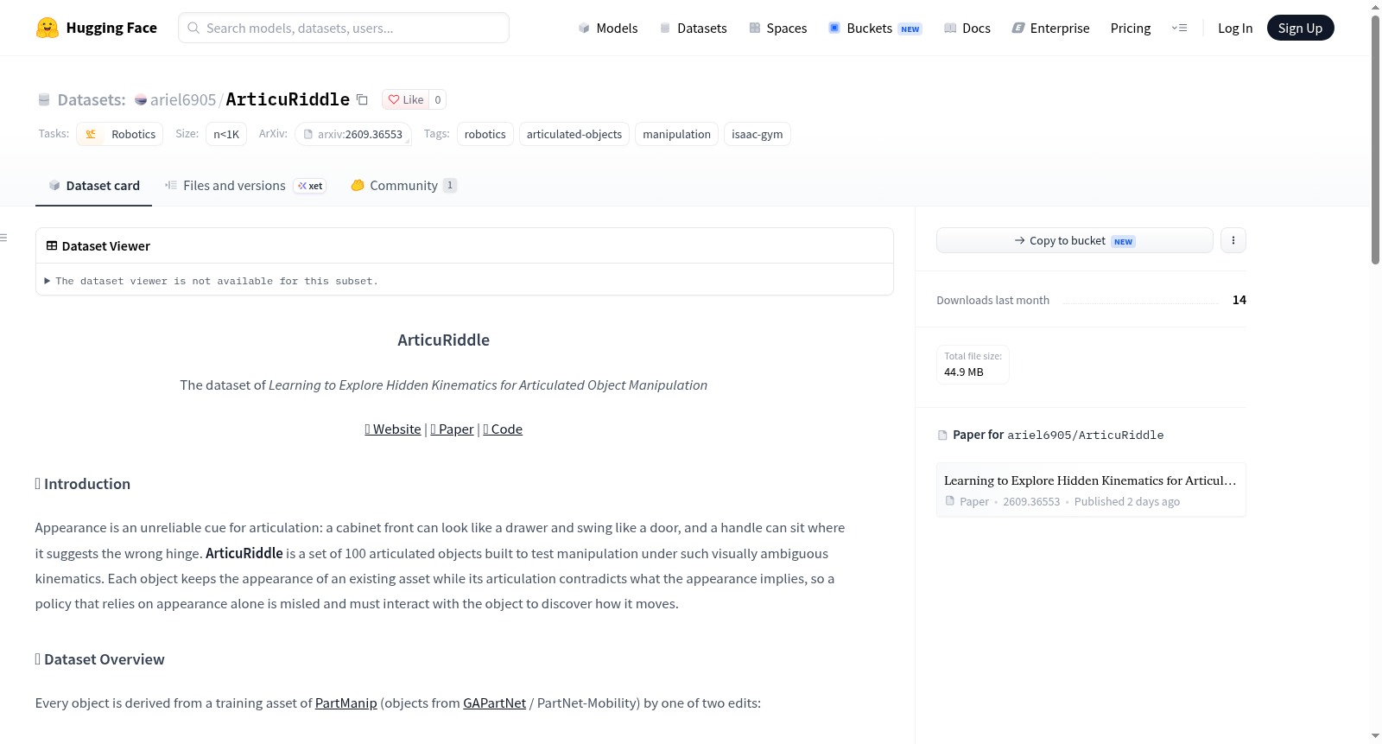The width and height of the screenshot is (1382, 744).
Task: Select the Dataset card tab
Action: (94, 186)
